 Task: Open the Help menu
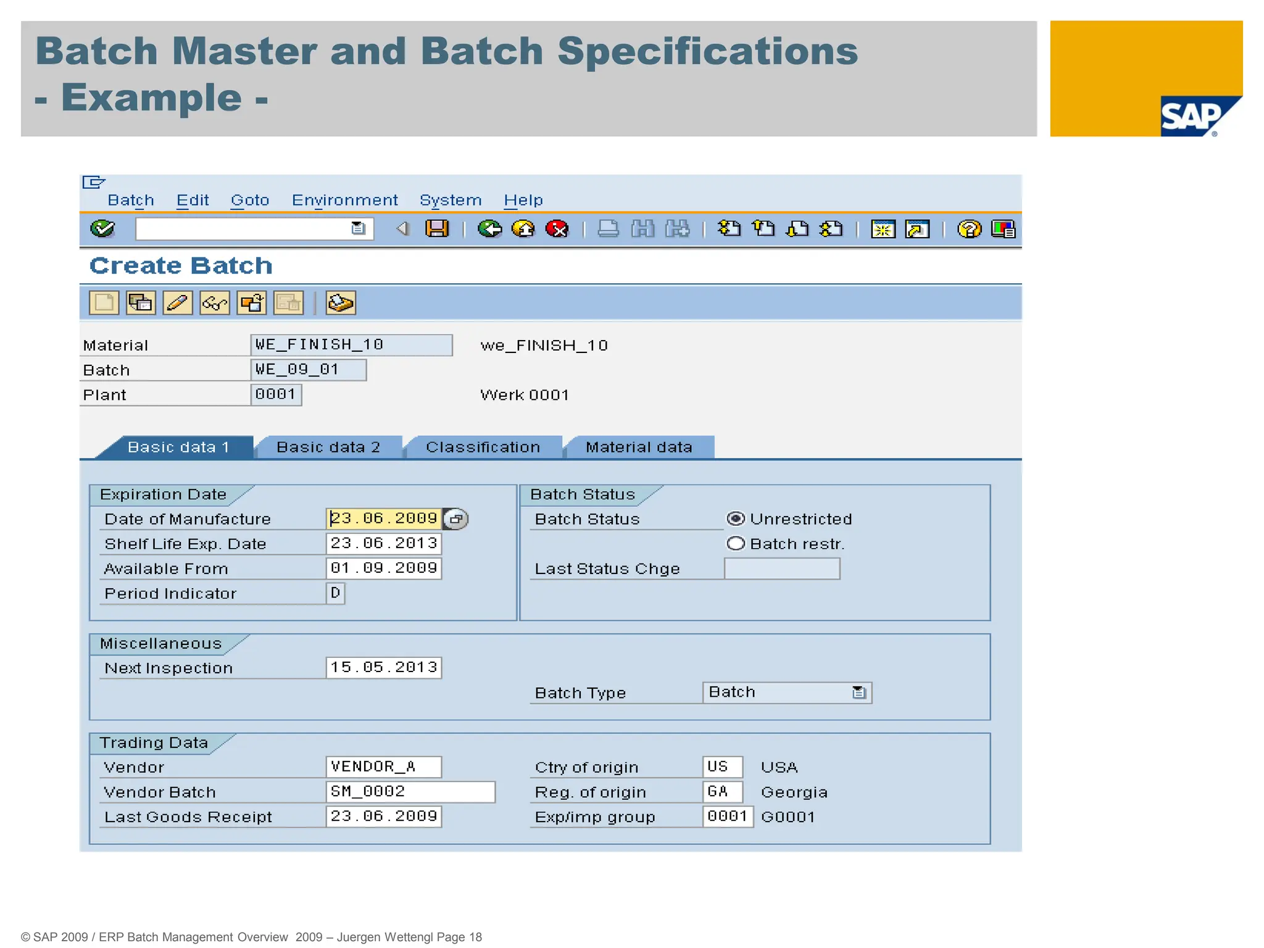click(523, 200)
